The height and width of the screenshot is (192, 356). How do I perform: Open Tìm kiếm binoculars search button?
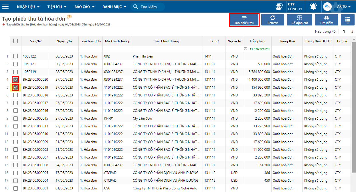point(326,20)
